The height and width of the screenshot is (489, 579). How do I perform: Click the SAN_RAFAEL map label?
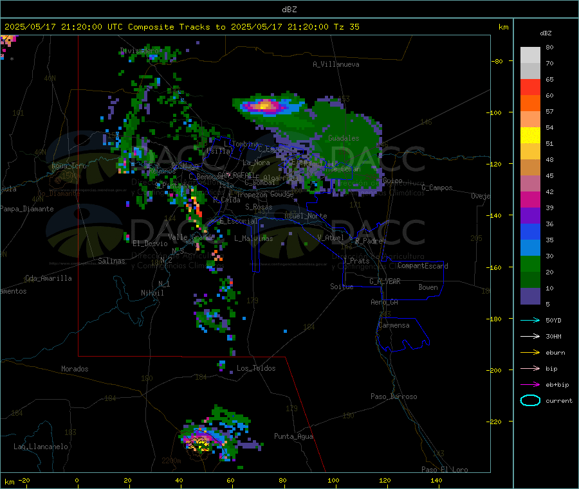(235, 175)
